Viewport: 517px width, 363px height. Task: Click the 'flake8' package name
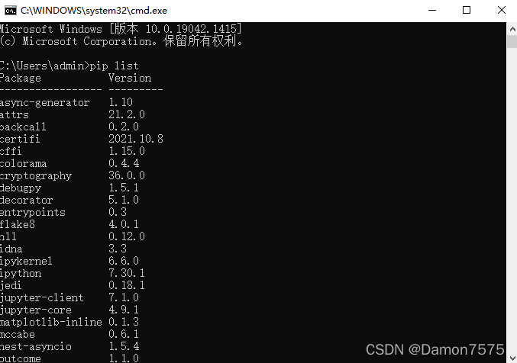[17, 224]
